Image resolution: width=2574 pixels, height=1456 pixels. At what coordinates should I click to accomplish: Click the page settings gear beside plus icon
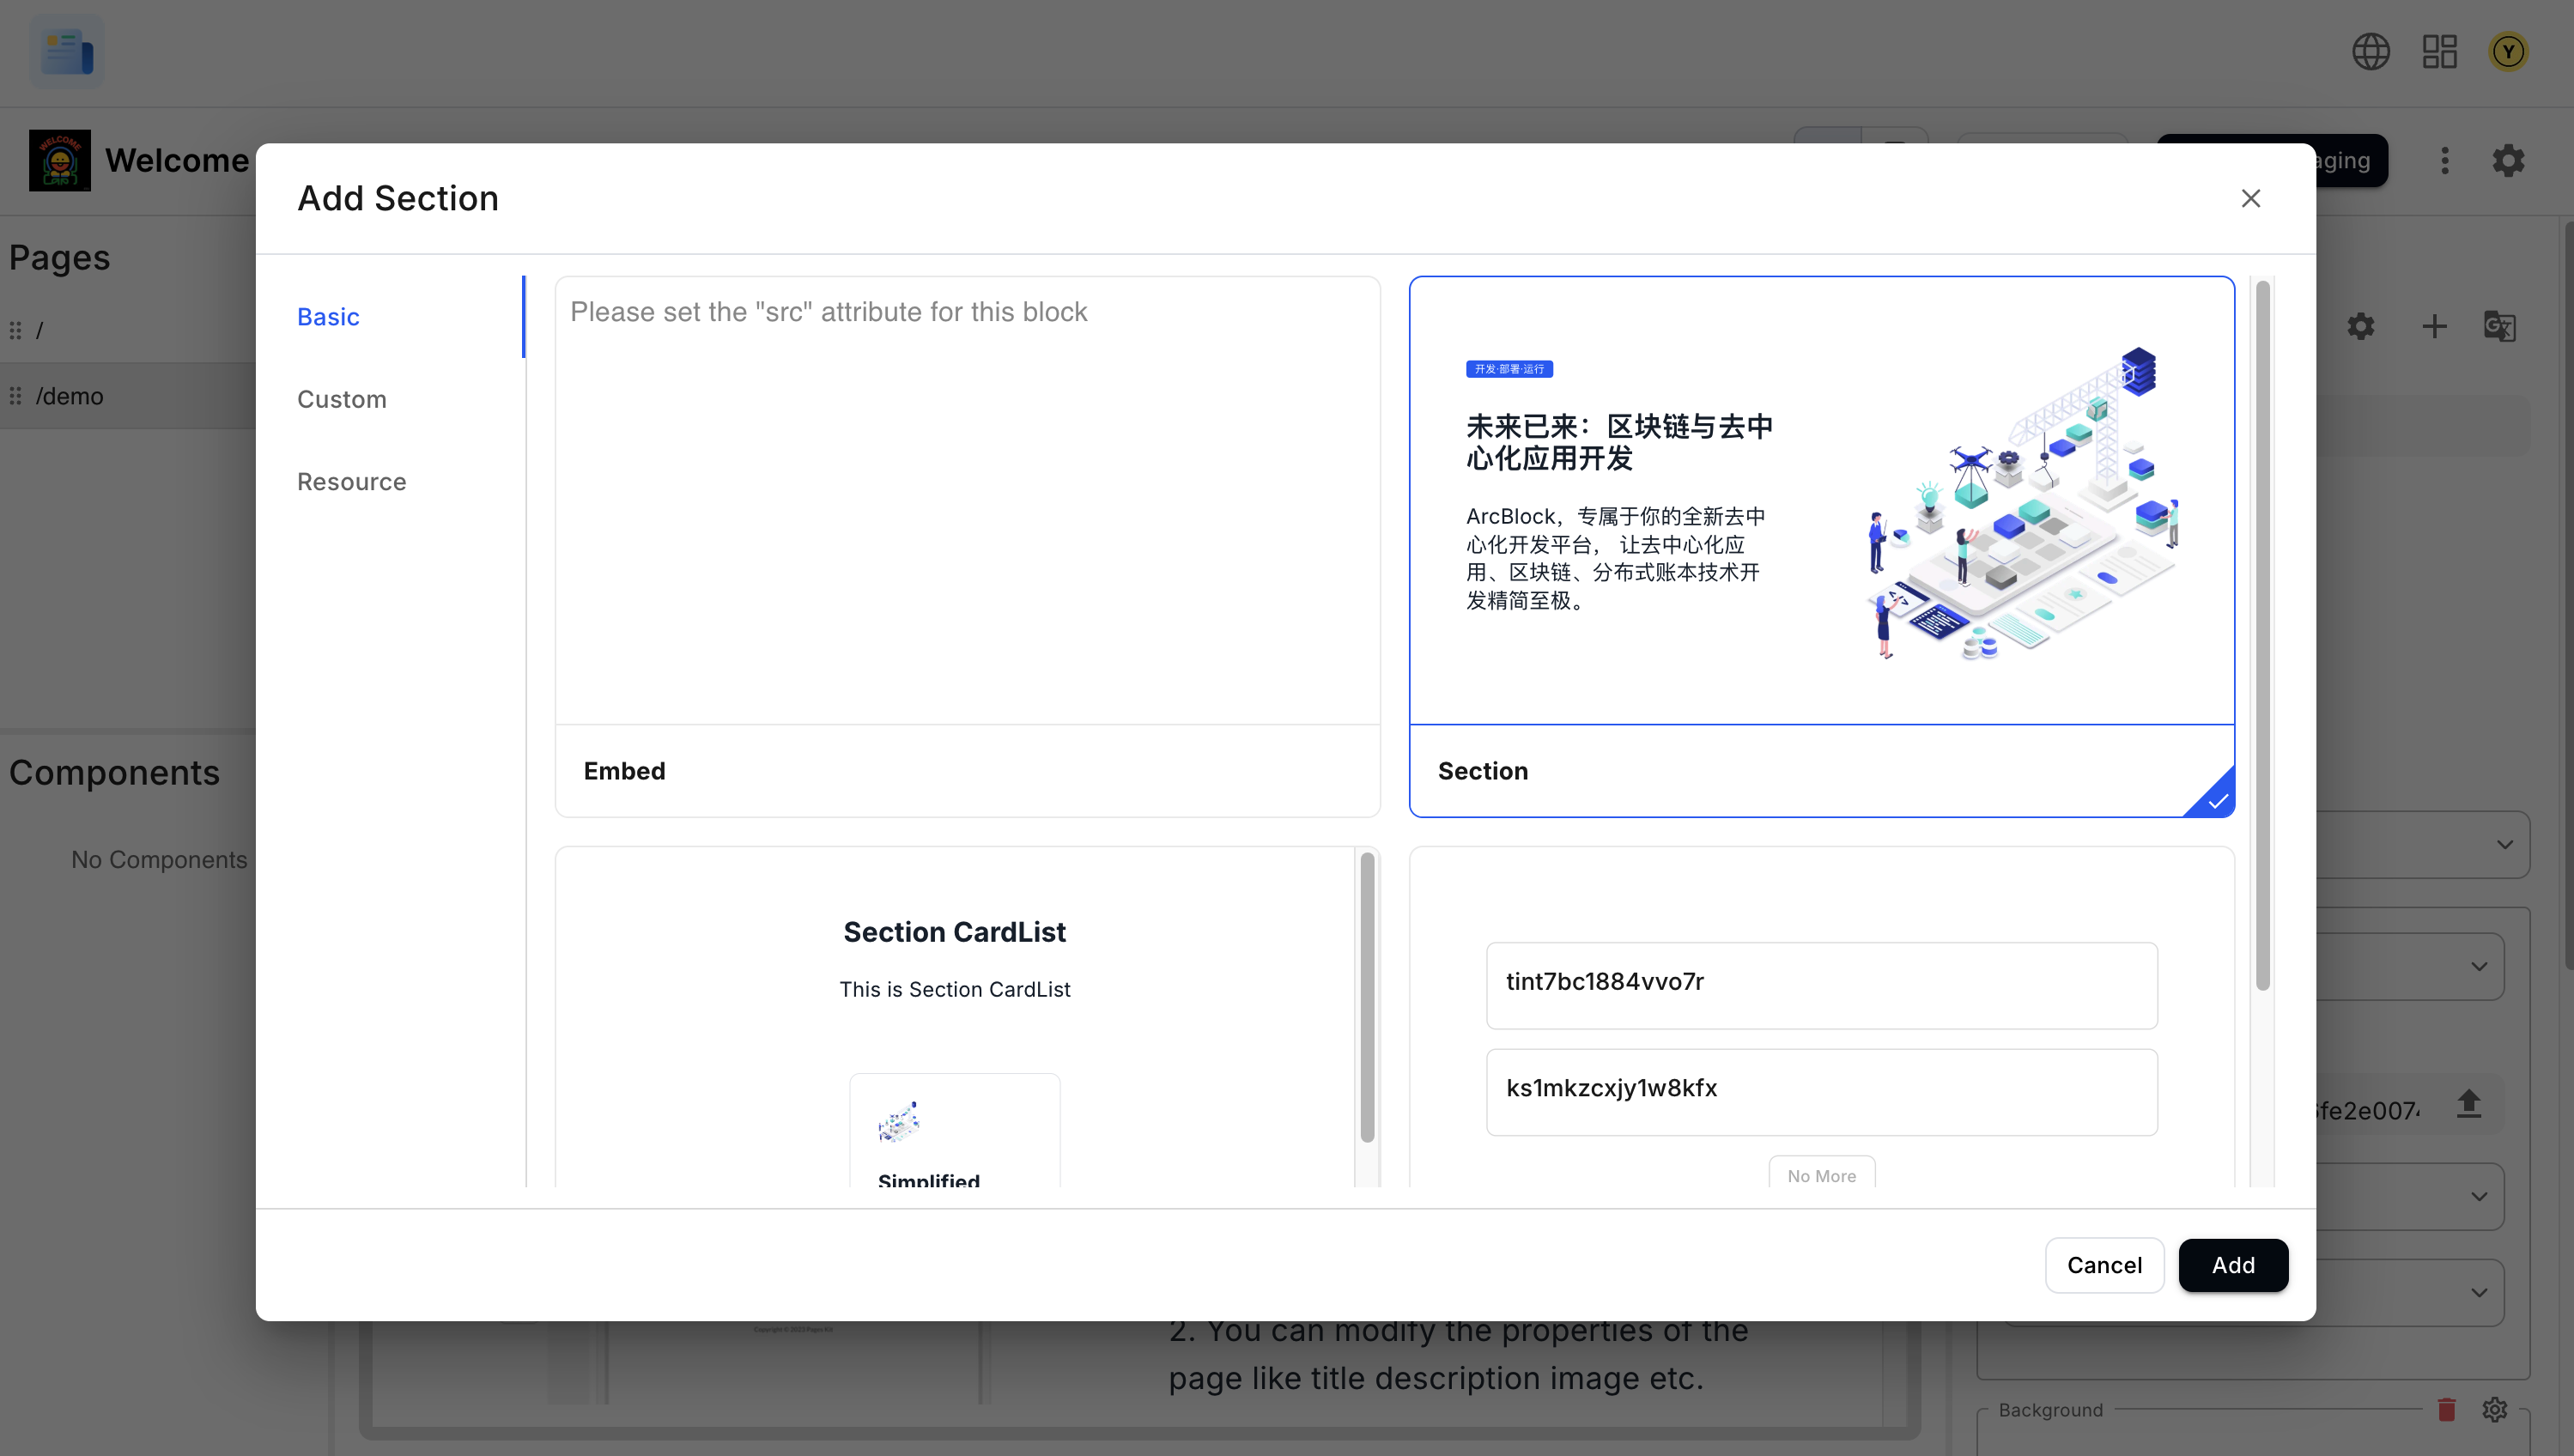[2360, 326]
